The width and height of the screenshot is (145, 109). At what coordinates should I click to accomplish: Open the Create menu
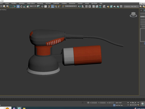click(7, 3)
